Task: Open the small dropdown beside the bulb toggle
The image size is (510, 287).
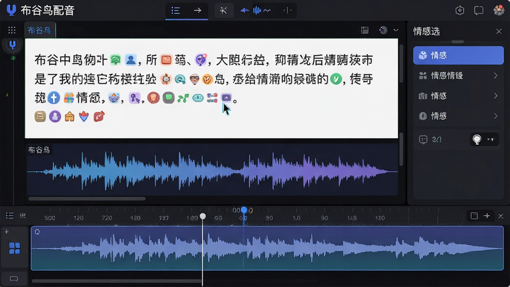Action: coord(491,140)
